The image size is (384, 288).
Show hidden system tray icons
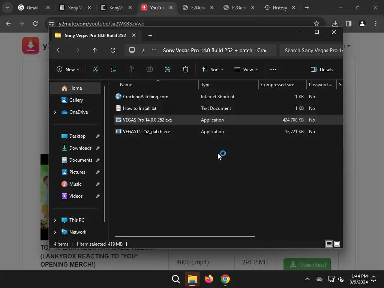coord(307,279)
